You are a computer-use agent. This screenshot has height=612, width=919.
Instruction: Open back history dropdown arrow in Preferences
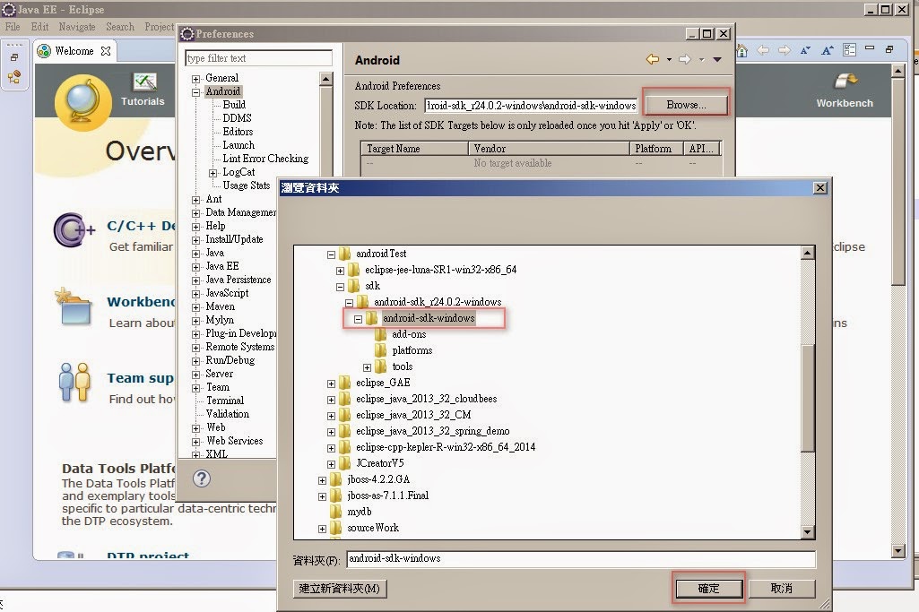(x=669, y=59)
